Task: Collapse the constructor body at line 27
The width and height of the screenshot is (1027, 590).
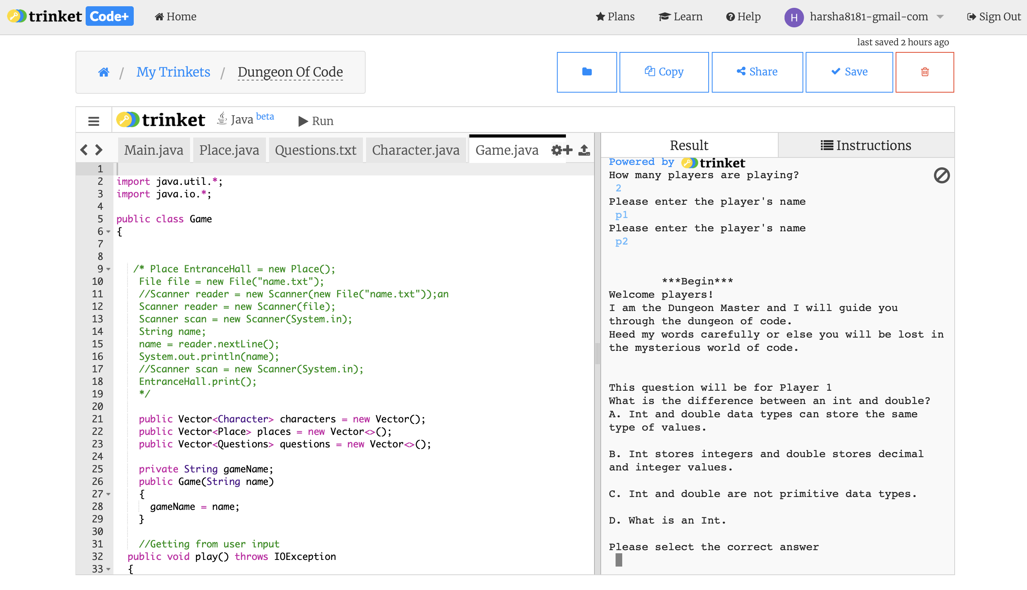Action: 109,494
